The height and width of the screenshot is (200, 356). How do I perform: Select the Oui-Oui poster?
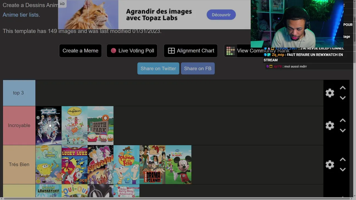pyautogui.click(x=75, y=191)
